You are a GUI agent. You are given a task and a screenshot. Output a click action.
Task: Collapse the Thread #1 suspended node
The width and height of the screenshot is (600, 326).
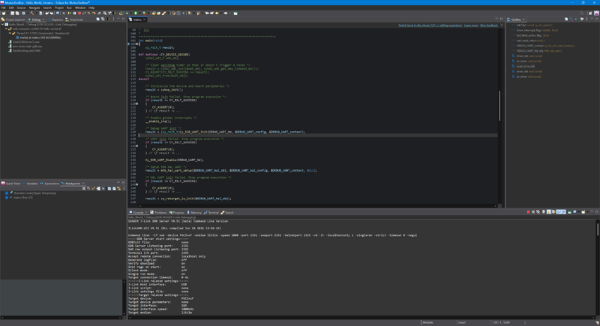pyautogui.click(x=10, y=33)
